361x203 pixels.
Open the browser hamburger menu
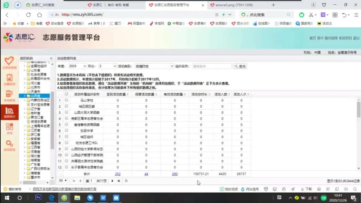tap(356, 15)
